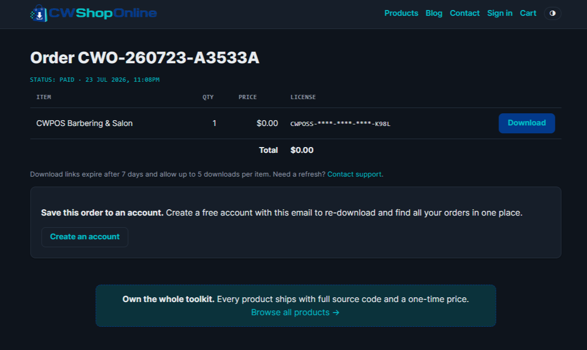Click the 'Save this order to an account.' text
587x350 pixels.
pyautogui.click(x=102, y=212)
